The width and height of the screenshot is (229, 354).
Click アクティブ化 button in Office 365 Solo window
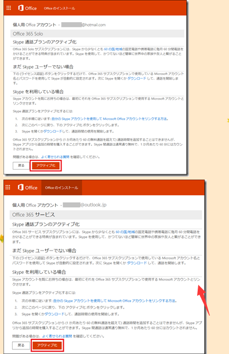46,166
